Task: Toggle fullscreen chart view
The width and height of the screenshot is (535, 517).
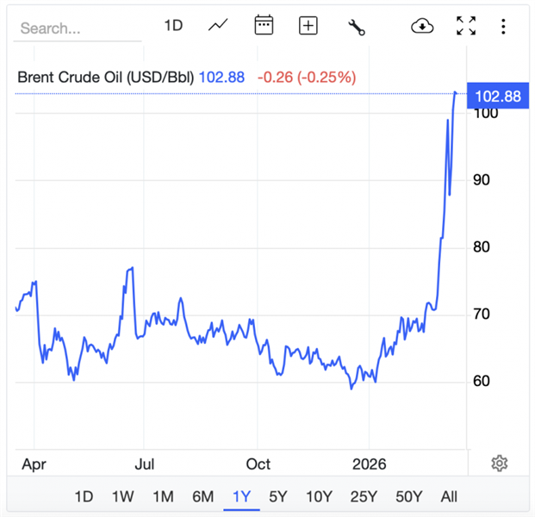Action: (466, 26)
